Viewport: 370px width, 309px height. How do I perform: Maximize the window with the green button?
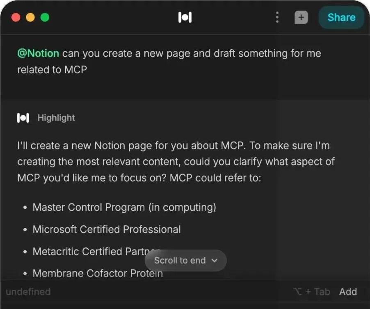[x=45, y=17]
